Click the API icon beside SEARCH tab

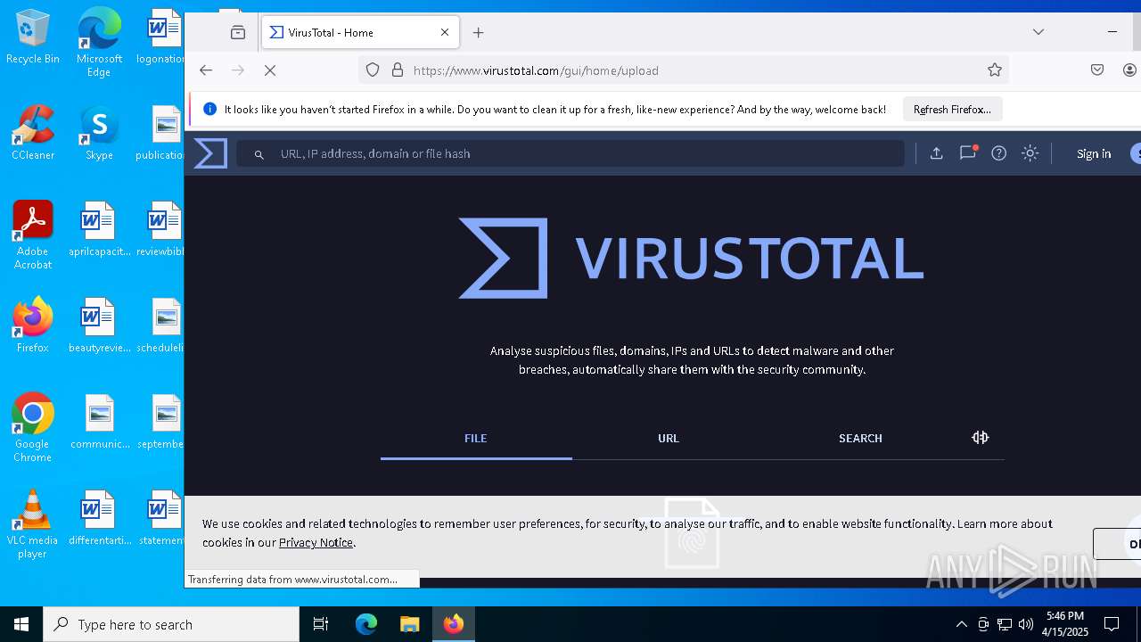coord(981,437)
